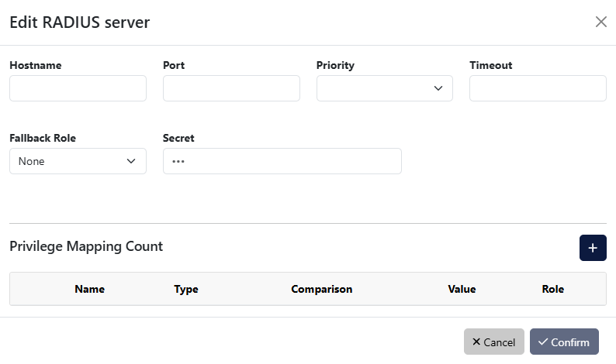
Task: Focus the Port input box
Action: pos(231,88)
